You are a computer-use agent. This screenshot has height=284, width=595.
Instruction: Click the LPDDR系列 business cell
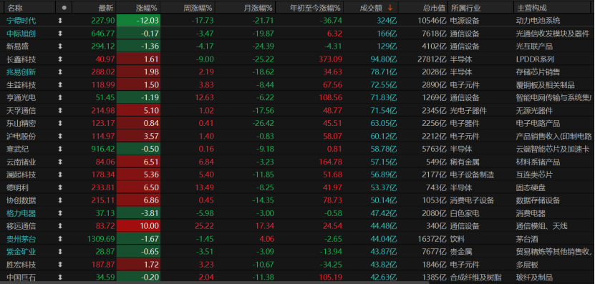pyautogui.click(x=536, y=59)
